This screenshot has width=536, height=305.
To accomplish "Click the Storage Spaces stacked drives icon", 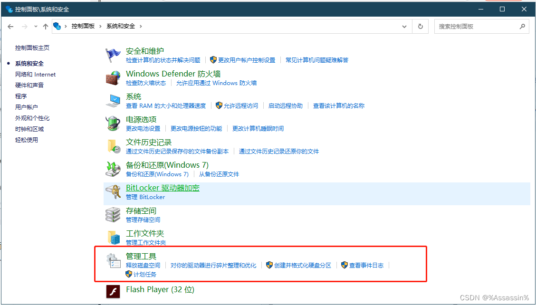I will coord(113,215).
